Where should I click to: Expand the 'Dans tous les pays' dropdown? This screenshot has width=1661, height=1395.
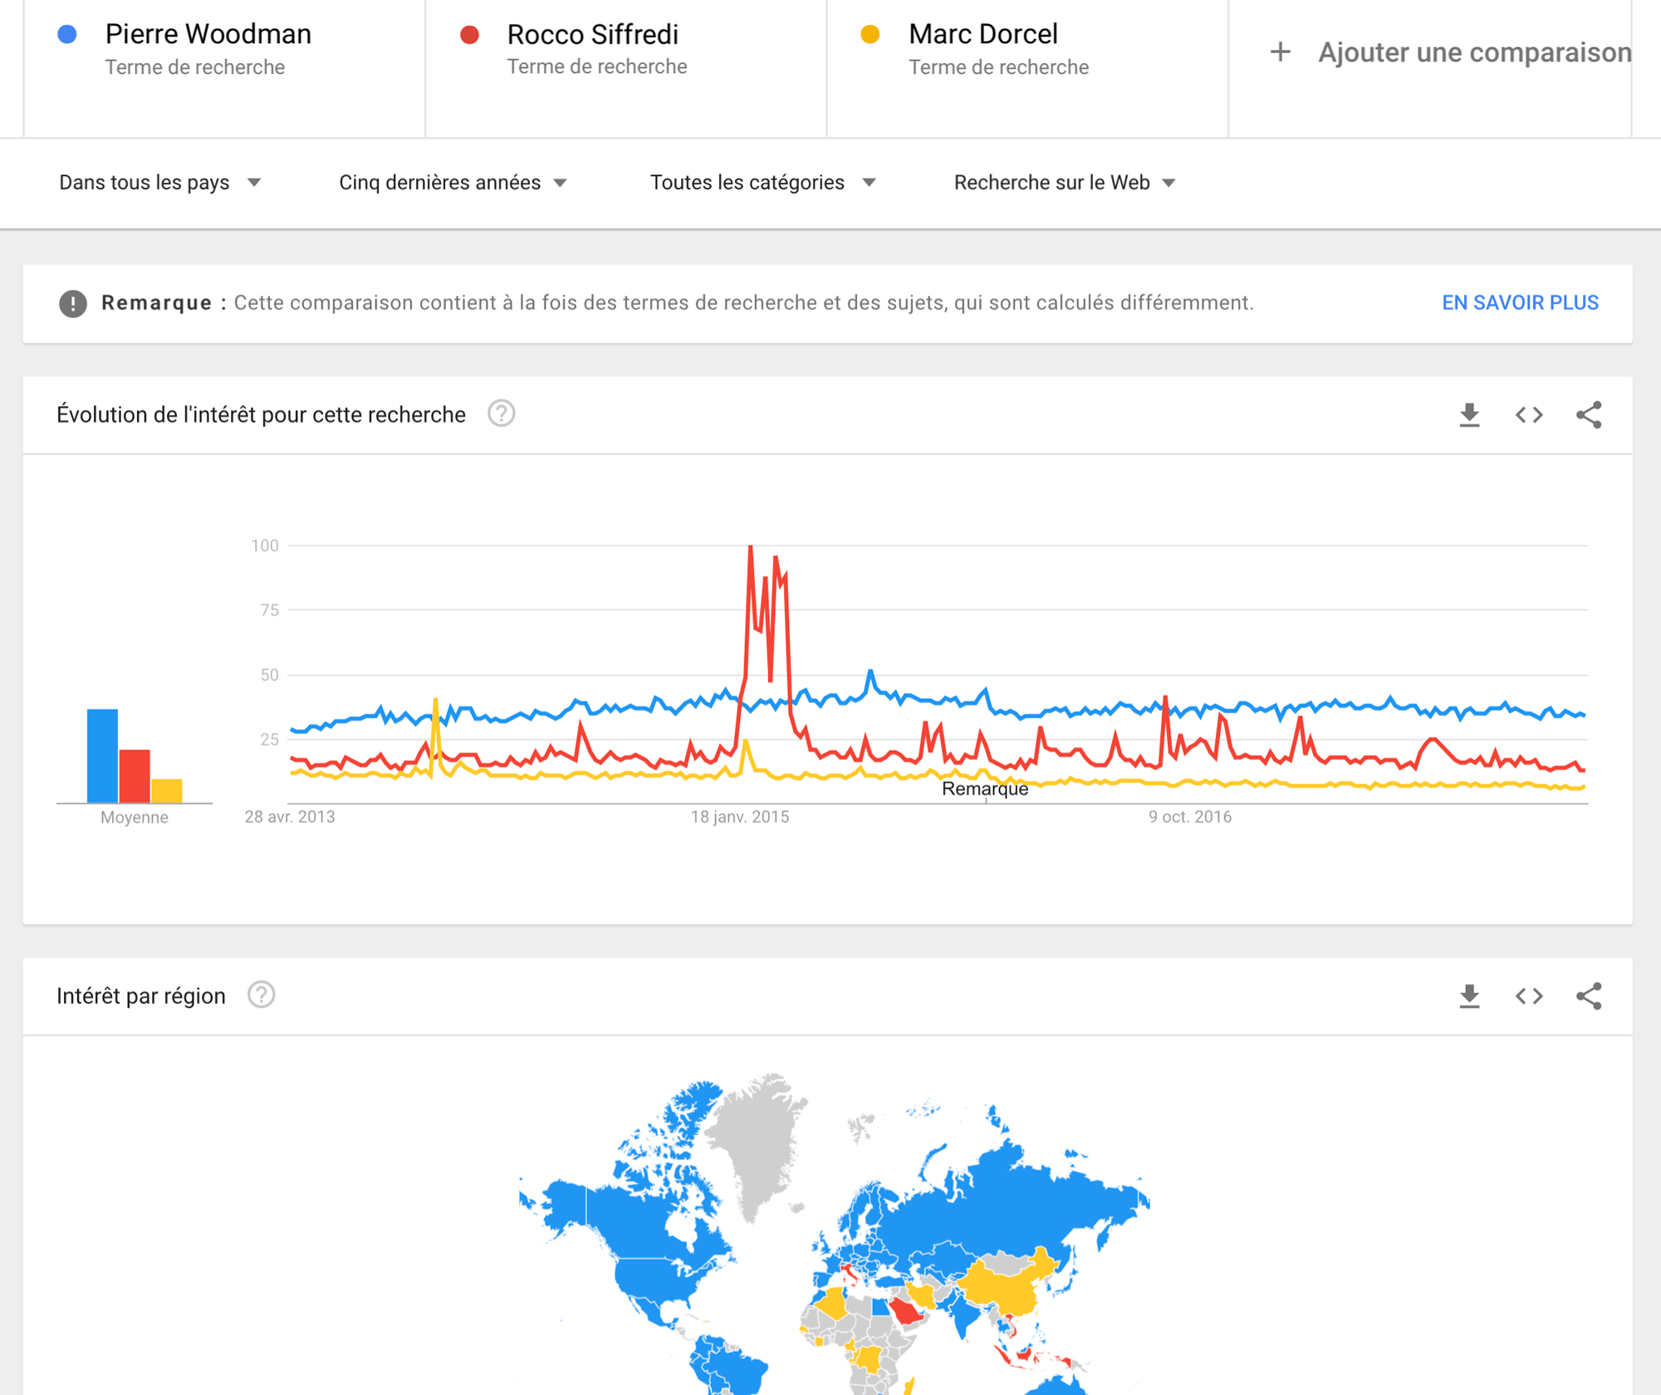click(160, 183)
